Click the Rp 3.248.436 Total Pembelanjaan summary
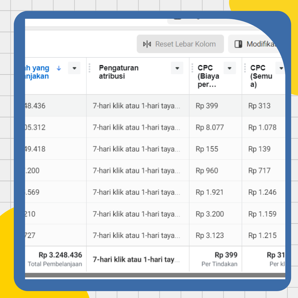298x298 pixels. [60, 255]
